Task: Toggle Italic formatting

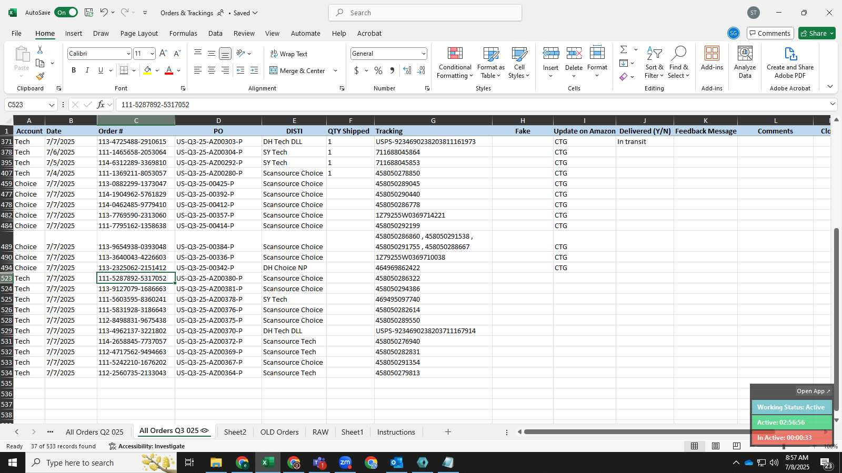Action: [87, 70]
